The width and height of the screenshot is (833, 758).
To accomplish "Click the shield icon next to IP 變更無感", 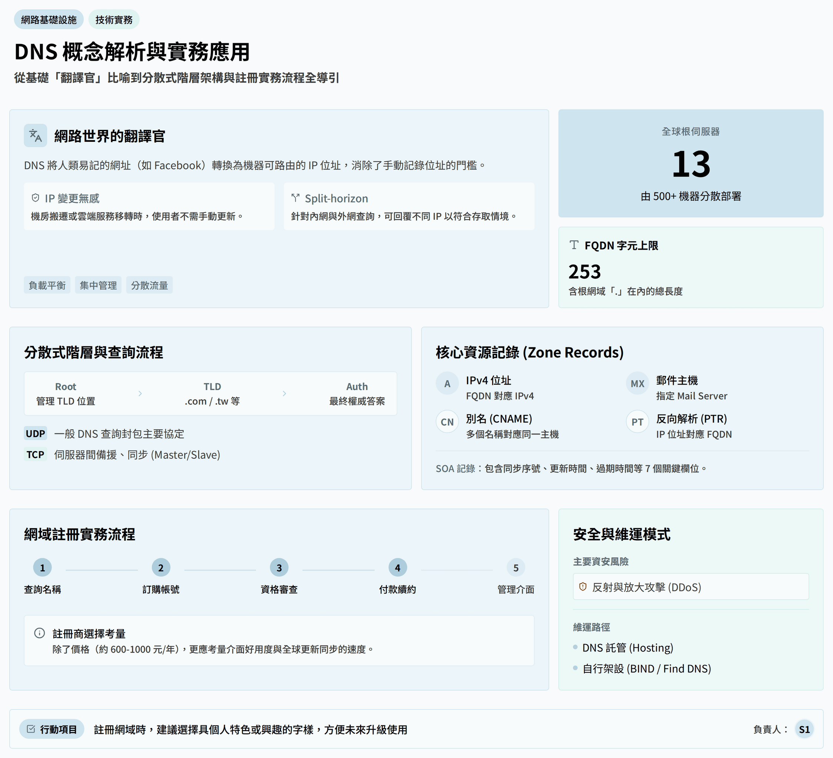I will (x=36, y=198).
